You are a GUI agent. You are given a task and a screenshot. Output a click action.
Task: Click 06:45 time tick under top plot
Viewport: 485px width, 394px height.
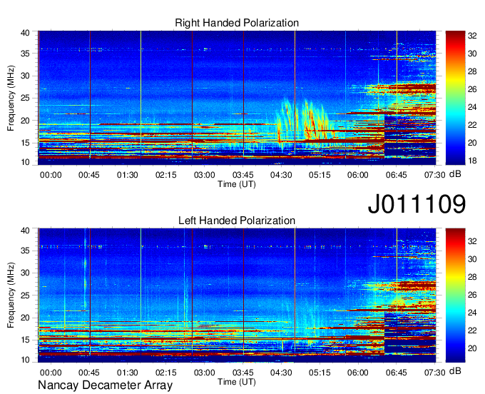(x=397, y=175)
